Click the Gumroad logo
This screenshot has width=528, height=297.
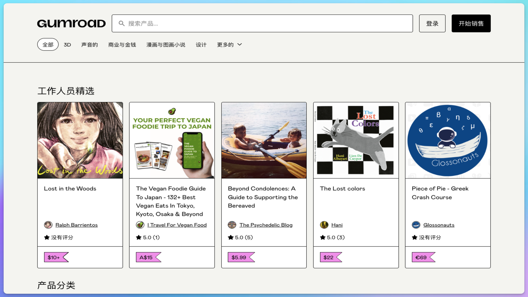coord(71,23)
